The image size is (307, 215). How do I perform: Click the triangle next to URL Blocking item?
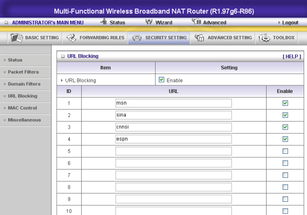[x=62, y=80]
